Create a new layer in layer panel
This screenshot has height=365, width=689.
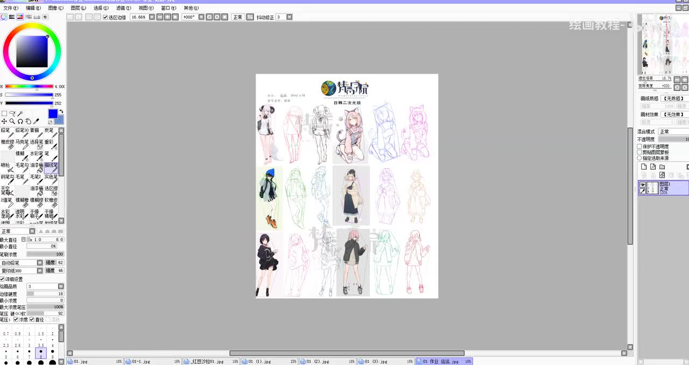644,166
